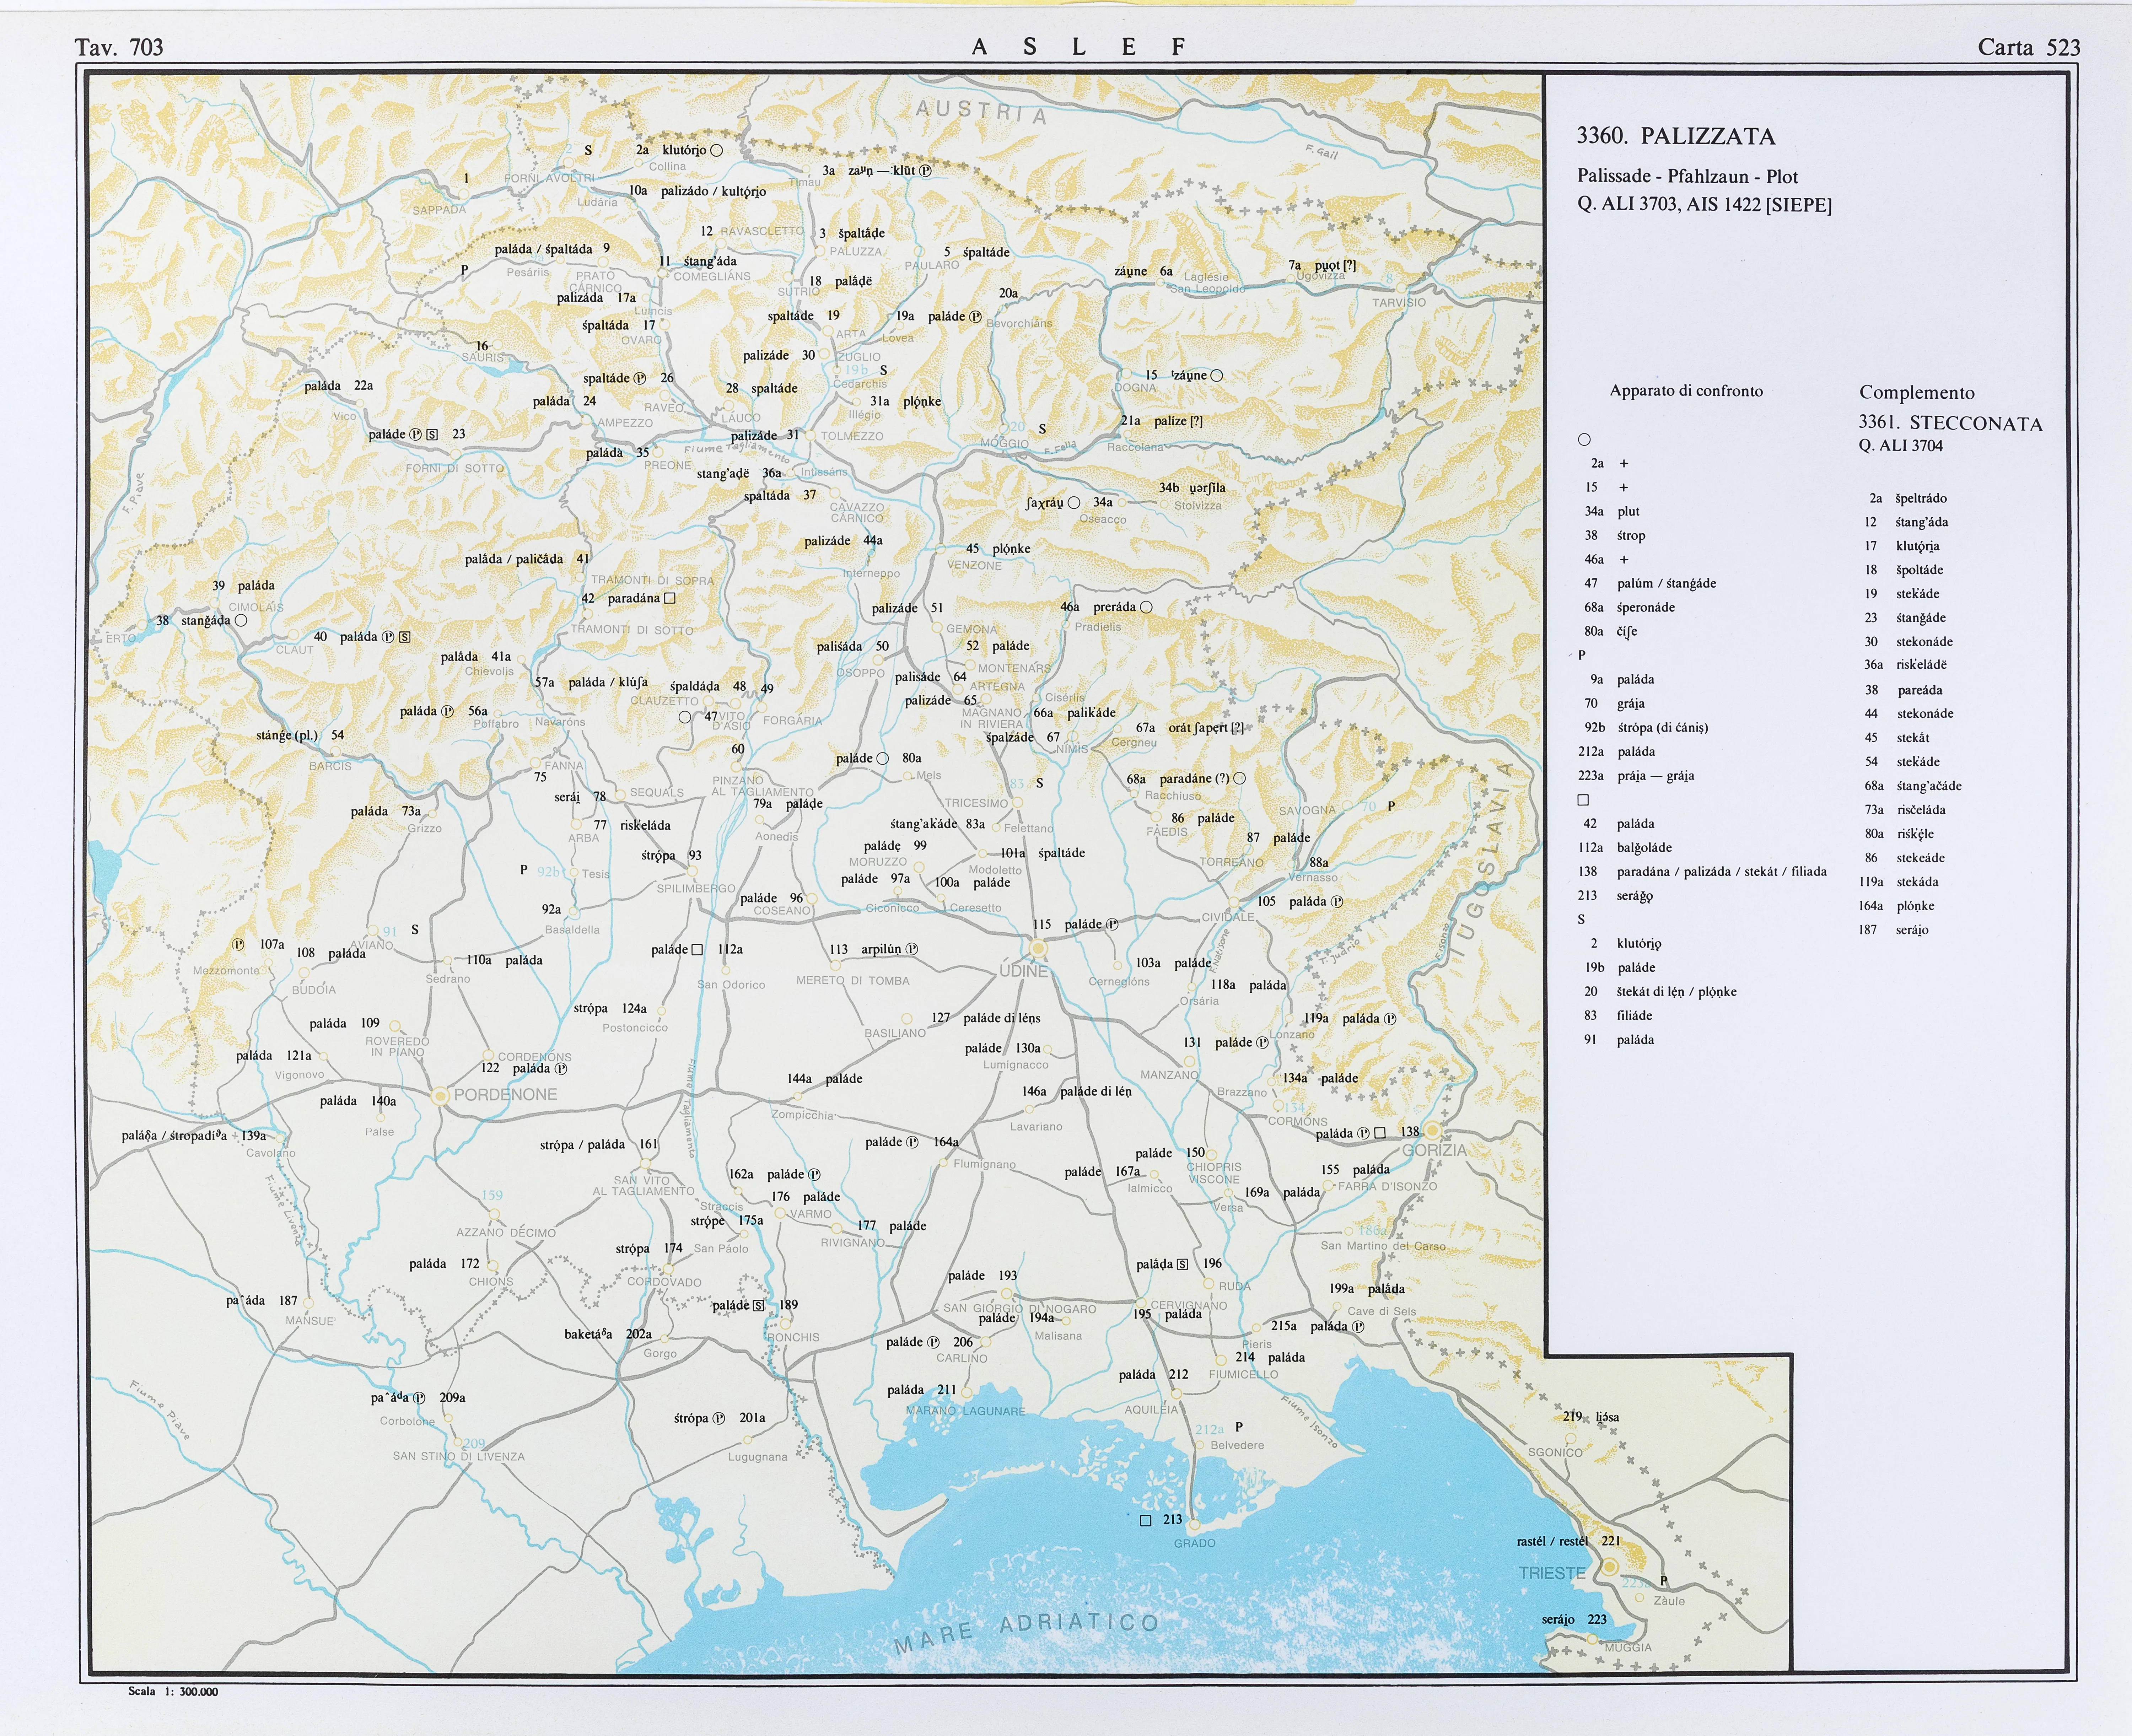Click the square symbol in the legend list

click(1583, 800)
